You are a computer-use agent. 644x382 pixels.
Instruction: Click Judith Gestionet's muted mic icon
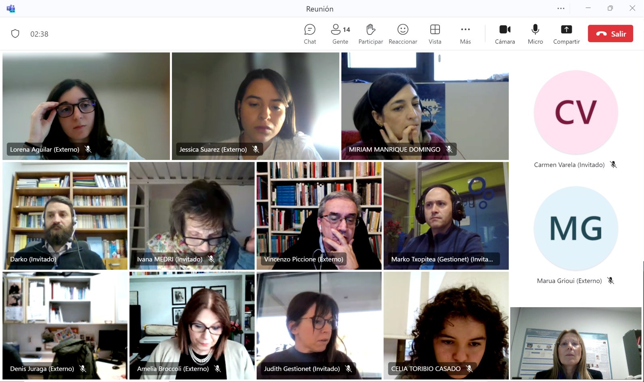[349, 368]
